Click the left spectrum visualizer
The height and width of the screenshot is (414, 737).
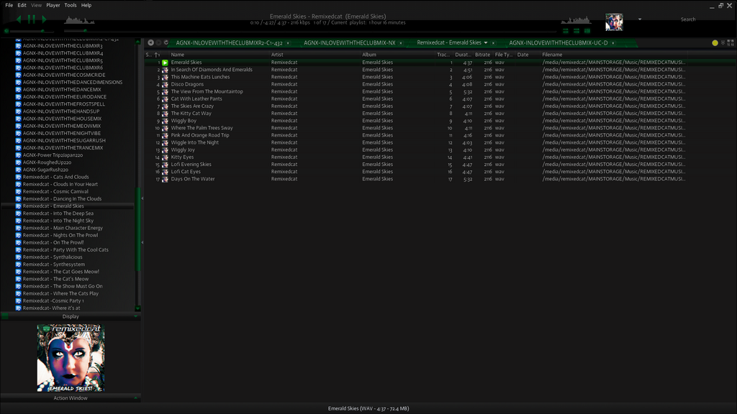pos(79,19)
